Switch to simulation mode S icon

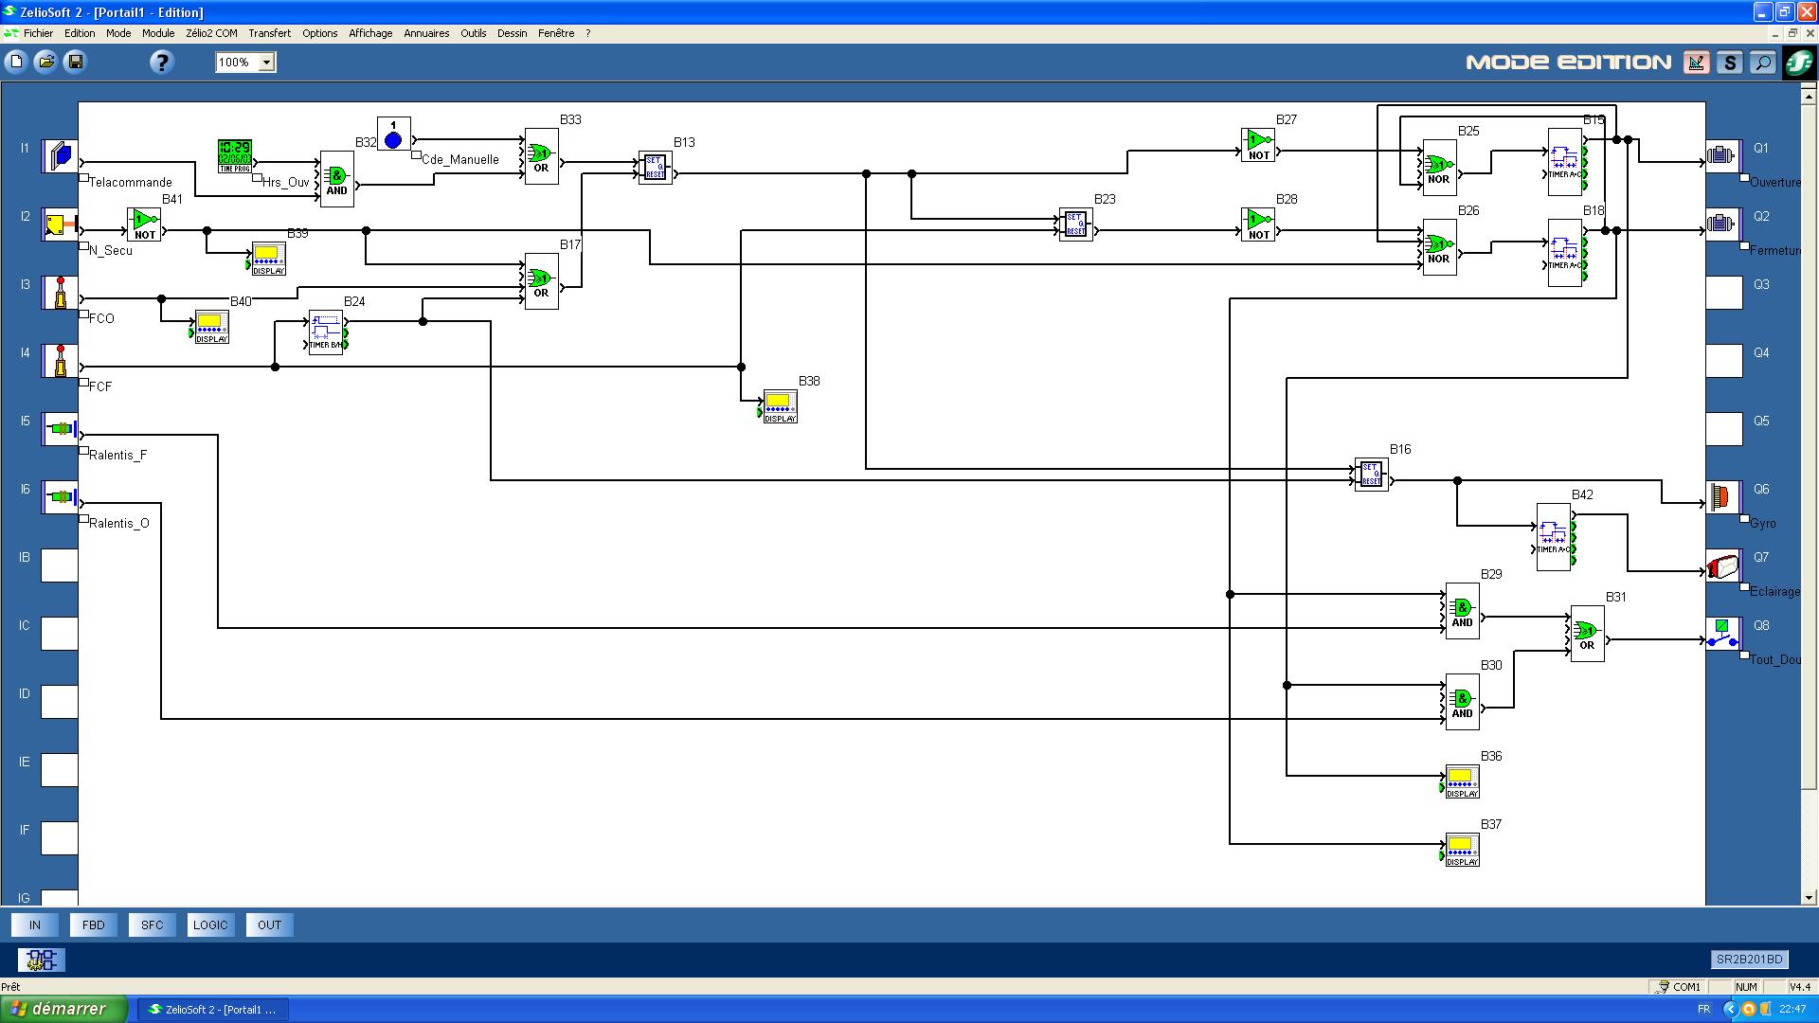(1729, 63)
